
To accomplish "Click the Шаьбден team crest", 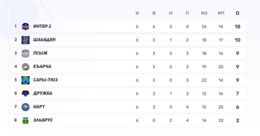I will click(25, 40).
